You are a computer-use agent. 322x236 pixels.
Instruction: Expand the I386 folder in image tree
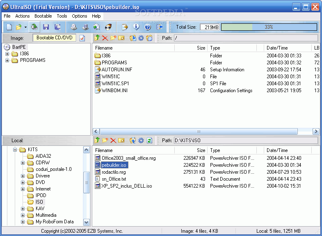point(7,54)
